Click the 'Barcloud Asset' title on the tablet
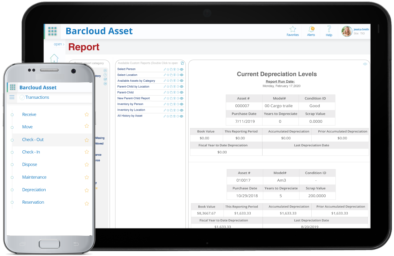Screen dimensions: 394x256 pos(99,31)
